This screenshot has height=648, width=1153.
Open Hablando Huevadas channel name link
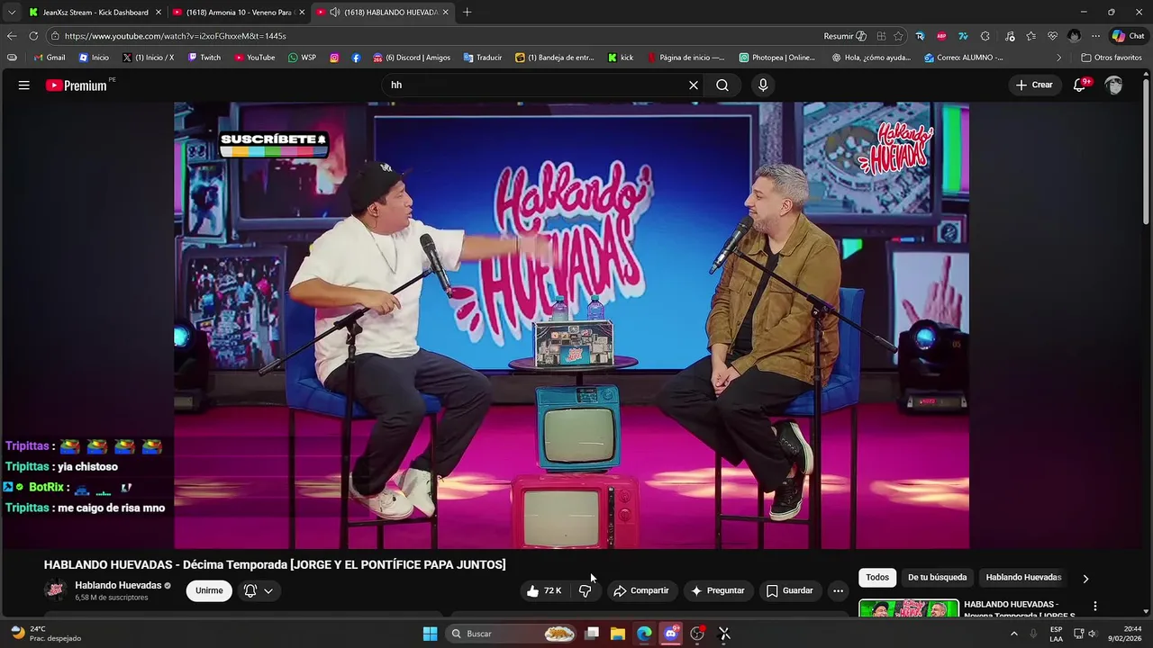click(x=118, y=585)
